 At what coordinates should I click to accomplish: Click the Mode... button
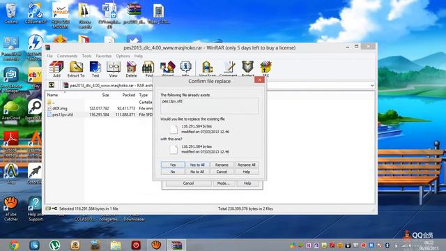[224, 183]
